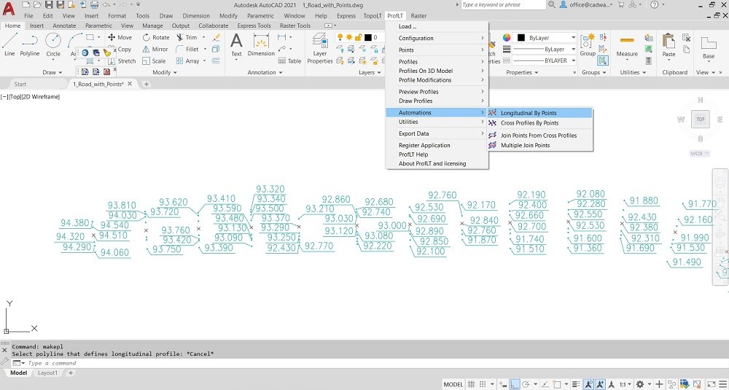The height and width of the screenshot is (390, 729).
Task: Click the keyword search box
Action: tap(503, 4)
